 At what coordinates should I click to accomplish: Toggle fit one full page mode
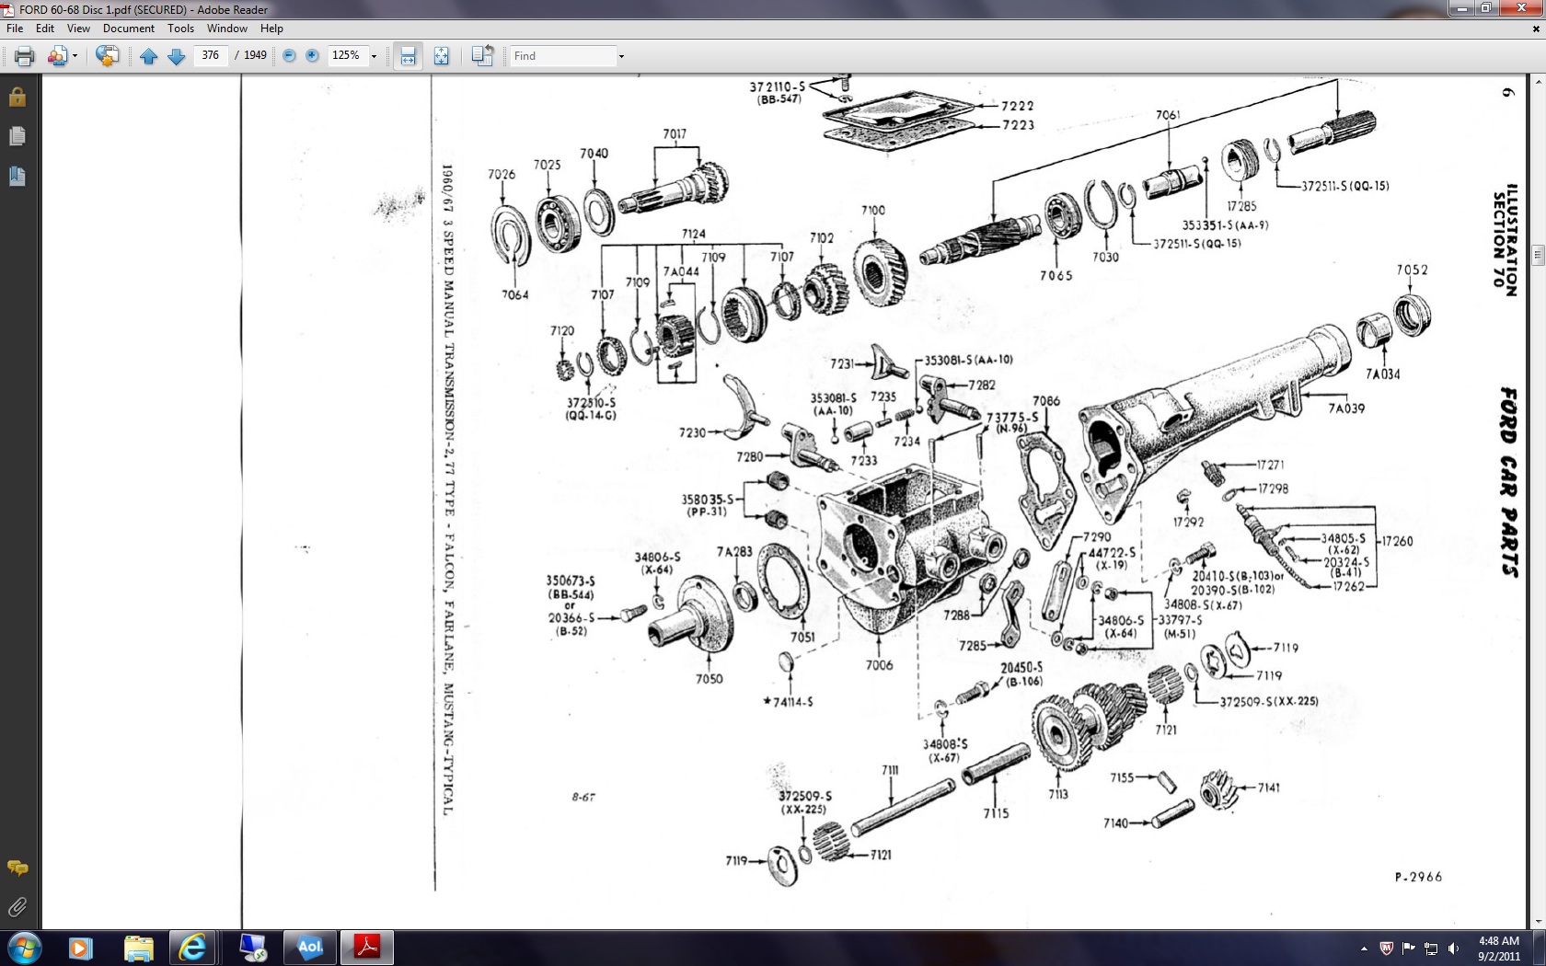point(442,56)
